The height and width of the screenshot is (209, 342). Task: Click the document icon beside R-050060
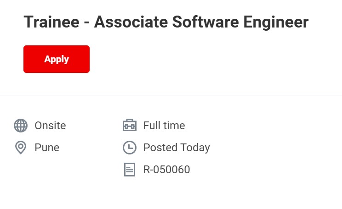[130, 170]
